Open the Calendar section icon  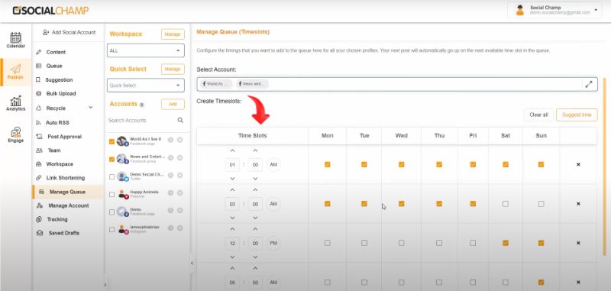tap(15, 37)
